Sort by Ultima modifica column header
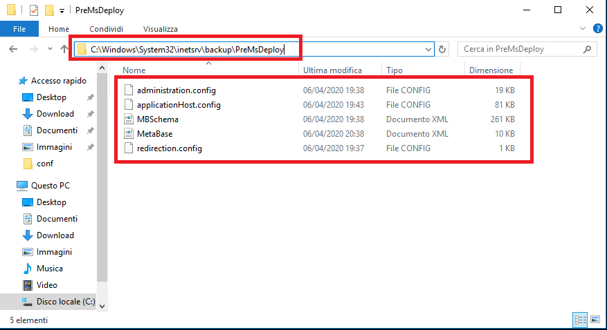 [332, 70]
